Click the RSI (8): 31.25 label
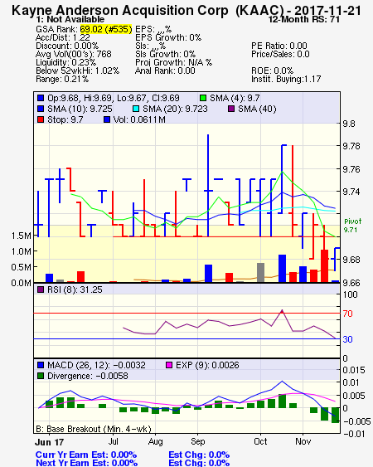373x467 pixels. 75,289
